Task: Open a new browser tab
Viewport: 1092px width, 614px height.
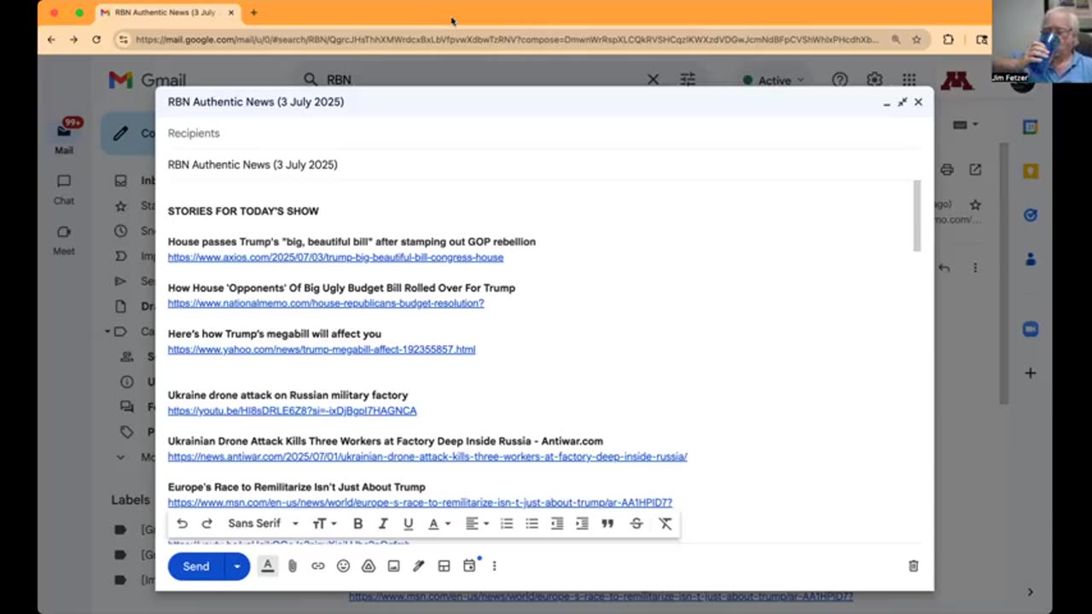Action: (x=253, y=13)
